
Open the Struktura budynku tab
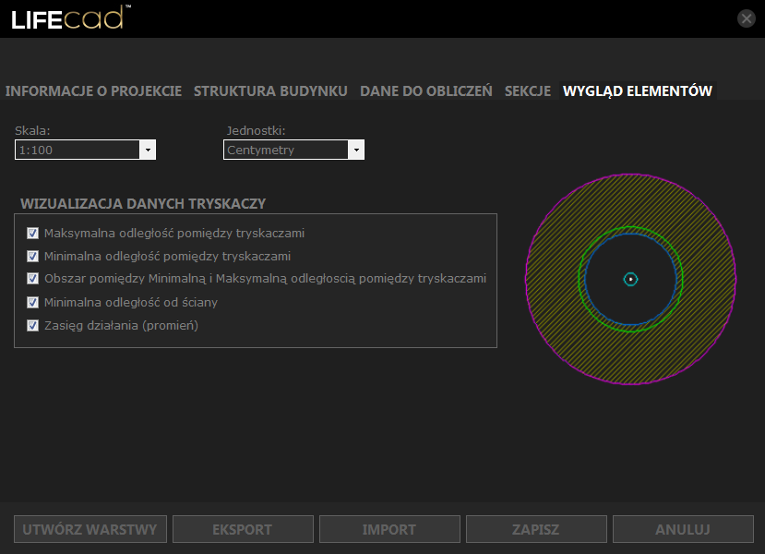coord(270,91)
